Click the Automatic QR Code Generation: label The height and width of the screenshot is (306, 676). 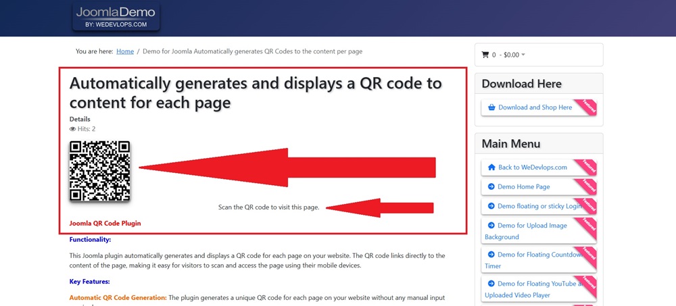coord(118,297)
